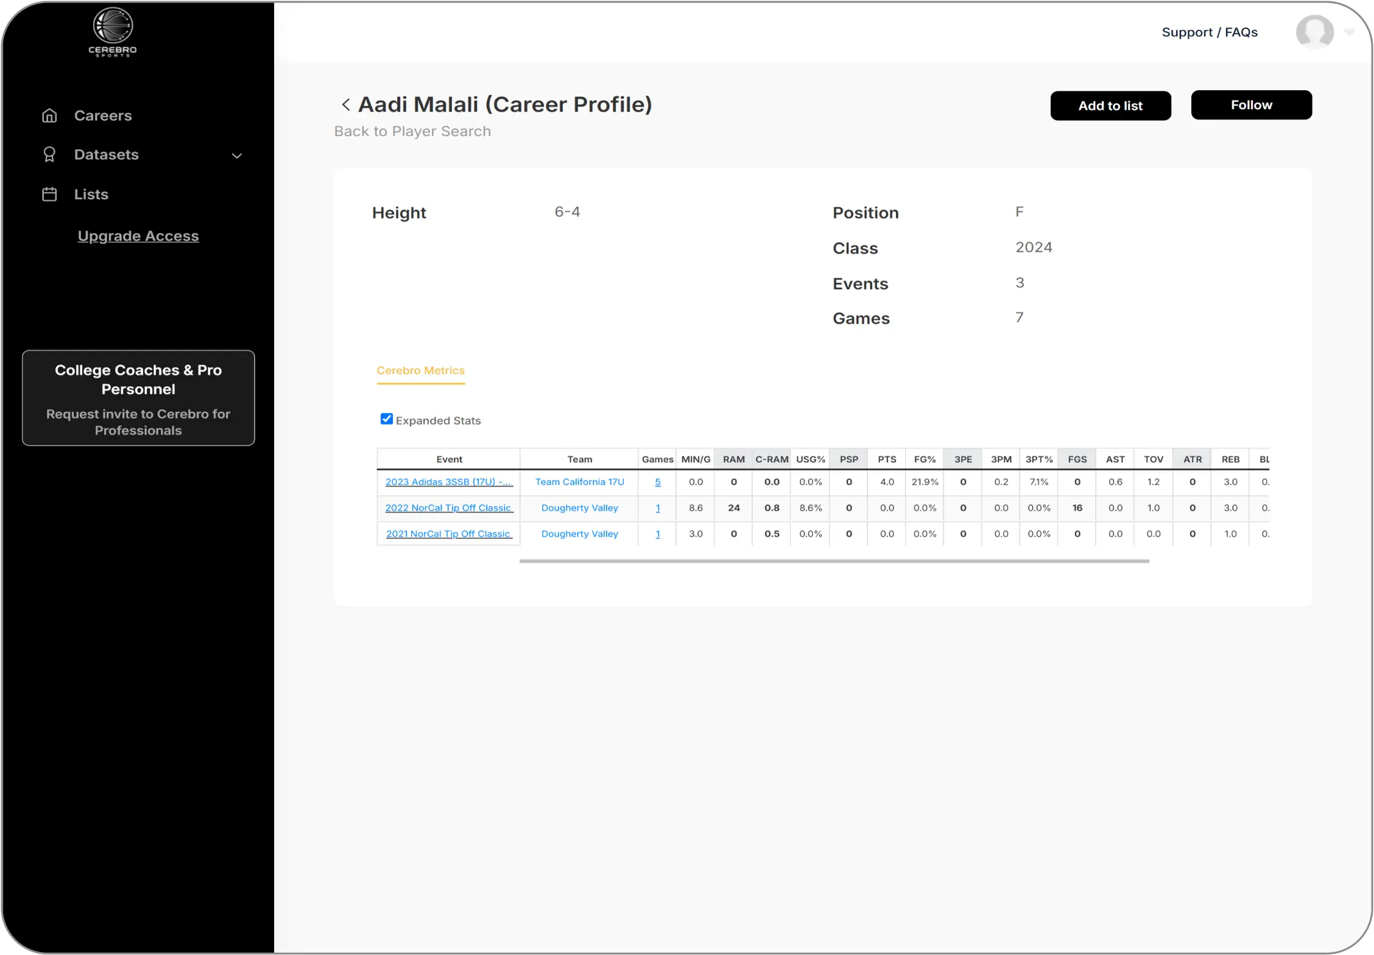Click the Cerebro Sports logo
1374x955 pixels.
(113, 32)
